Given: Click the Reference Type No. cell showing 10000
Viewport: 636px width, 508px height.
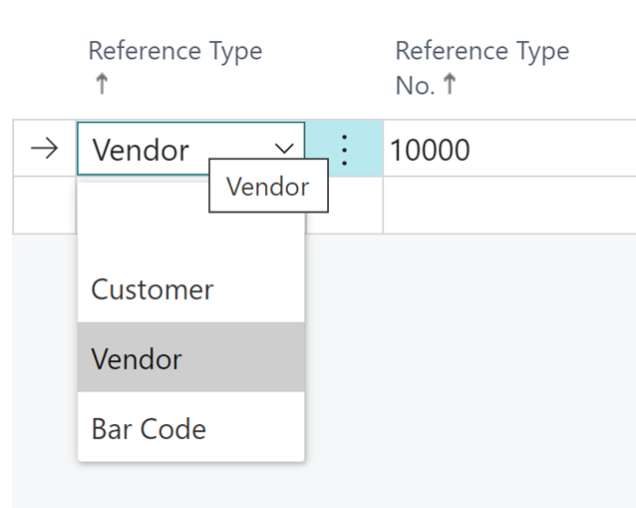Looking at the screenshot, I should coord(509,149).
